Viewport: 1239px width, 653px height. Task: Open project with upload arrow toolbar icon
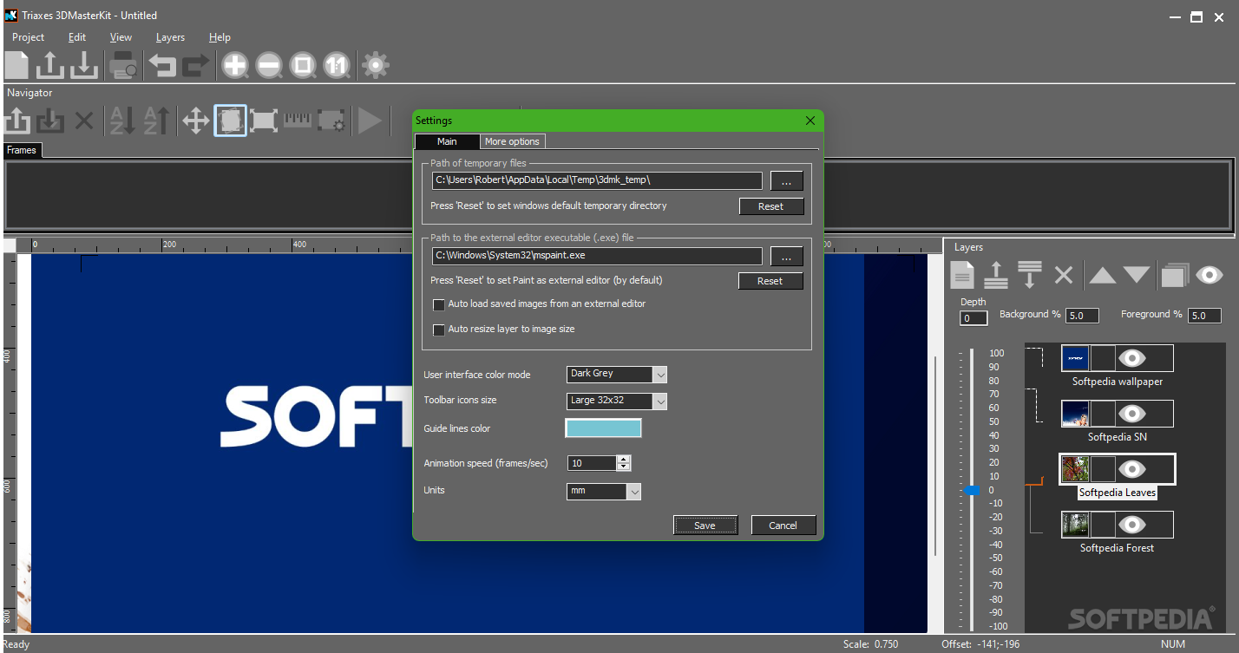pyautogui.click(x=50, y=65)
